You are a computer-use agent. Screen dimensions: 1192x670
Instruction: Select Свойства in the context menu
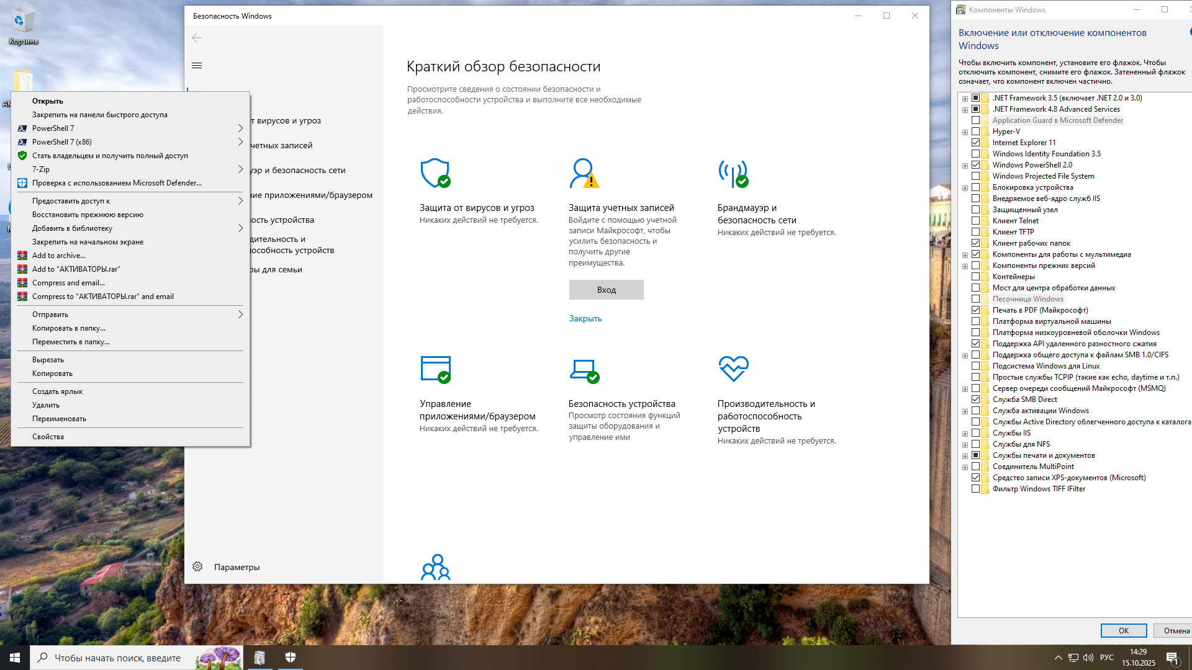tap(48, 437)
